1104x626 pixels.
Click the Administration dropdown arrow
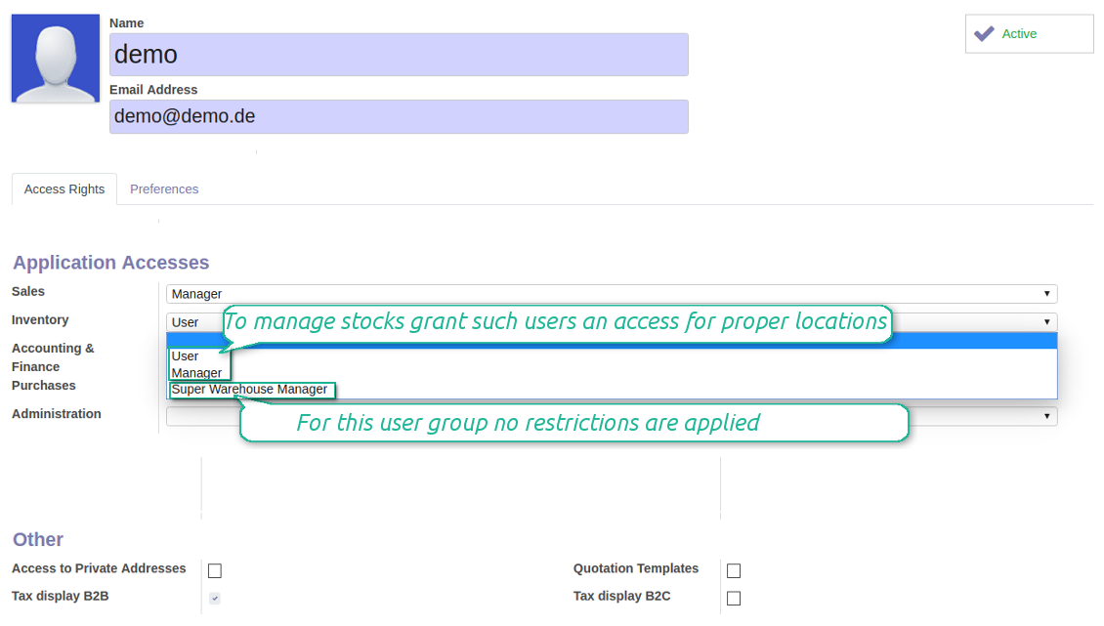point(1046,416)
